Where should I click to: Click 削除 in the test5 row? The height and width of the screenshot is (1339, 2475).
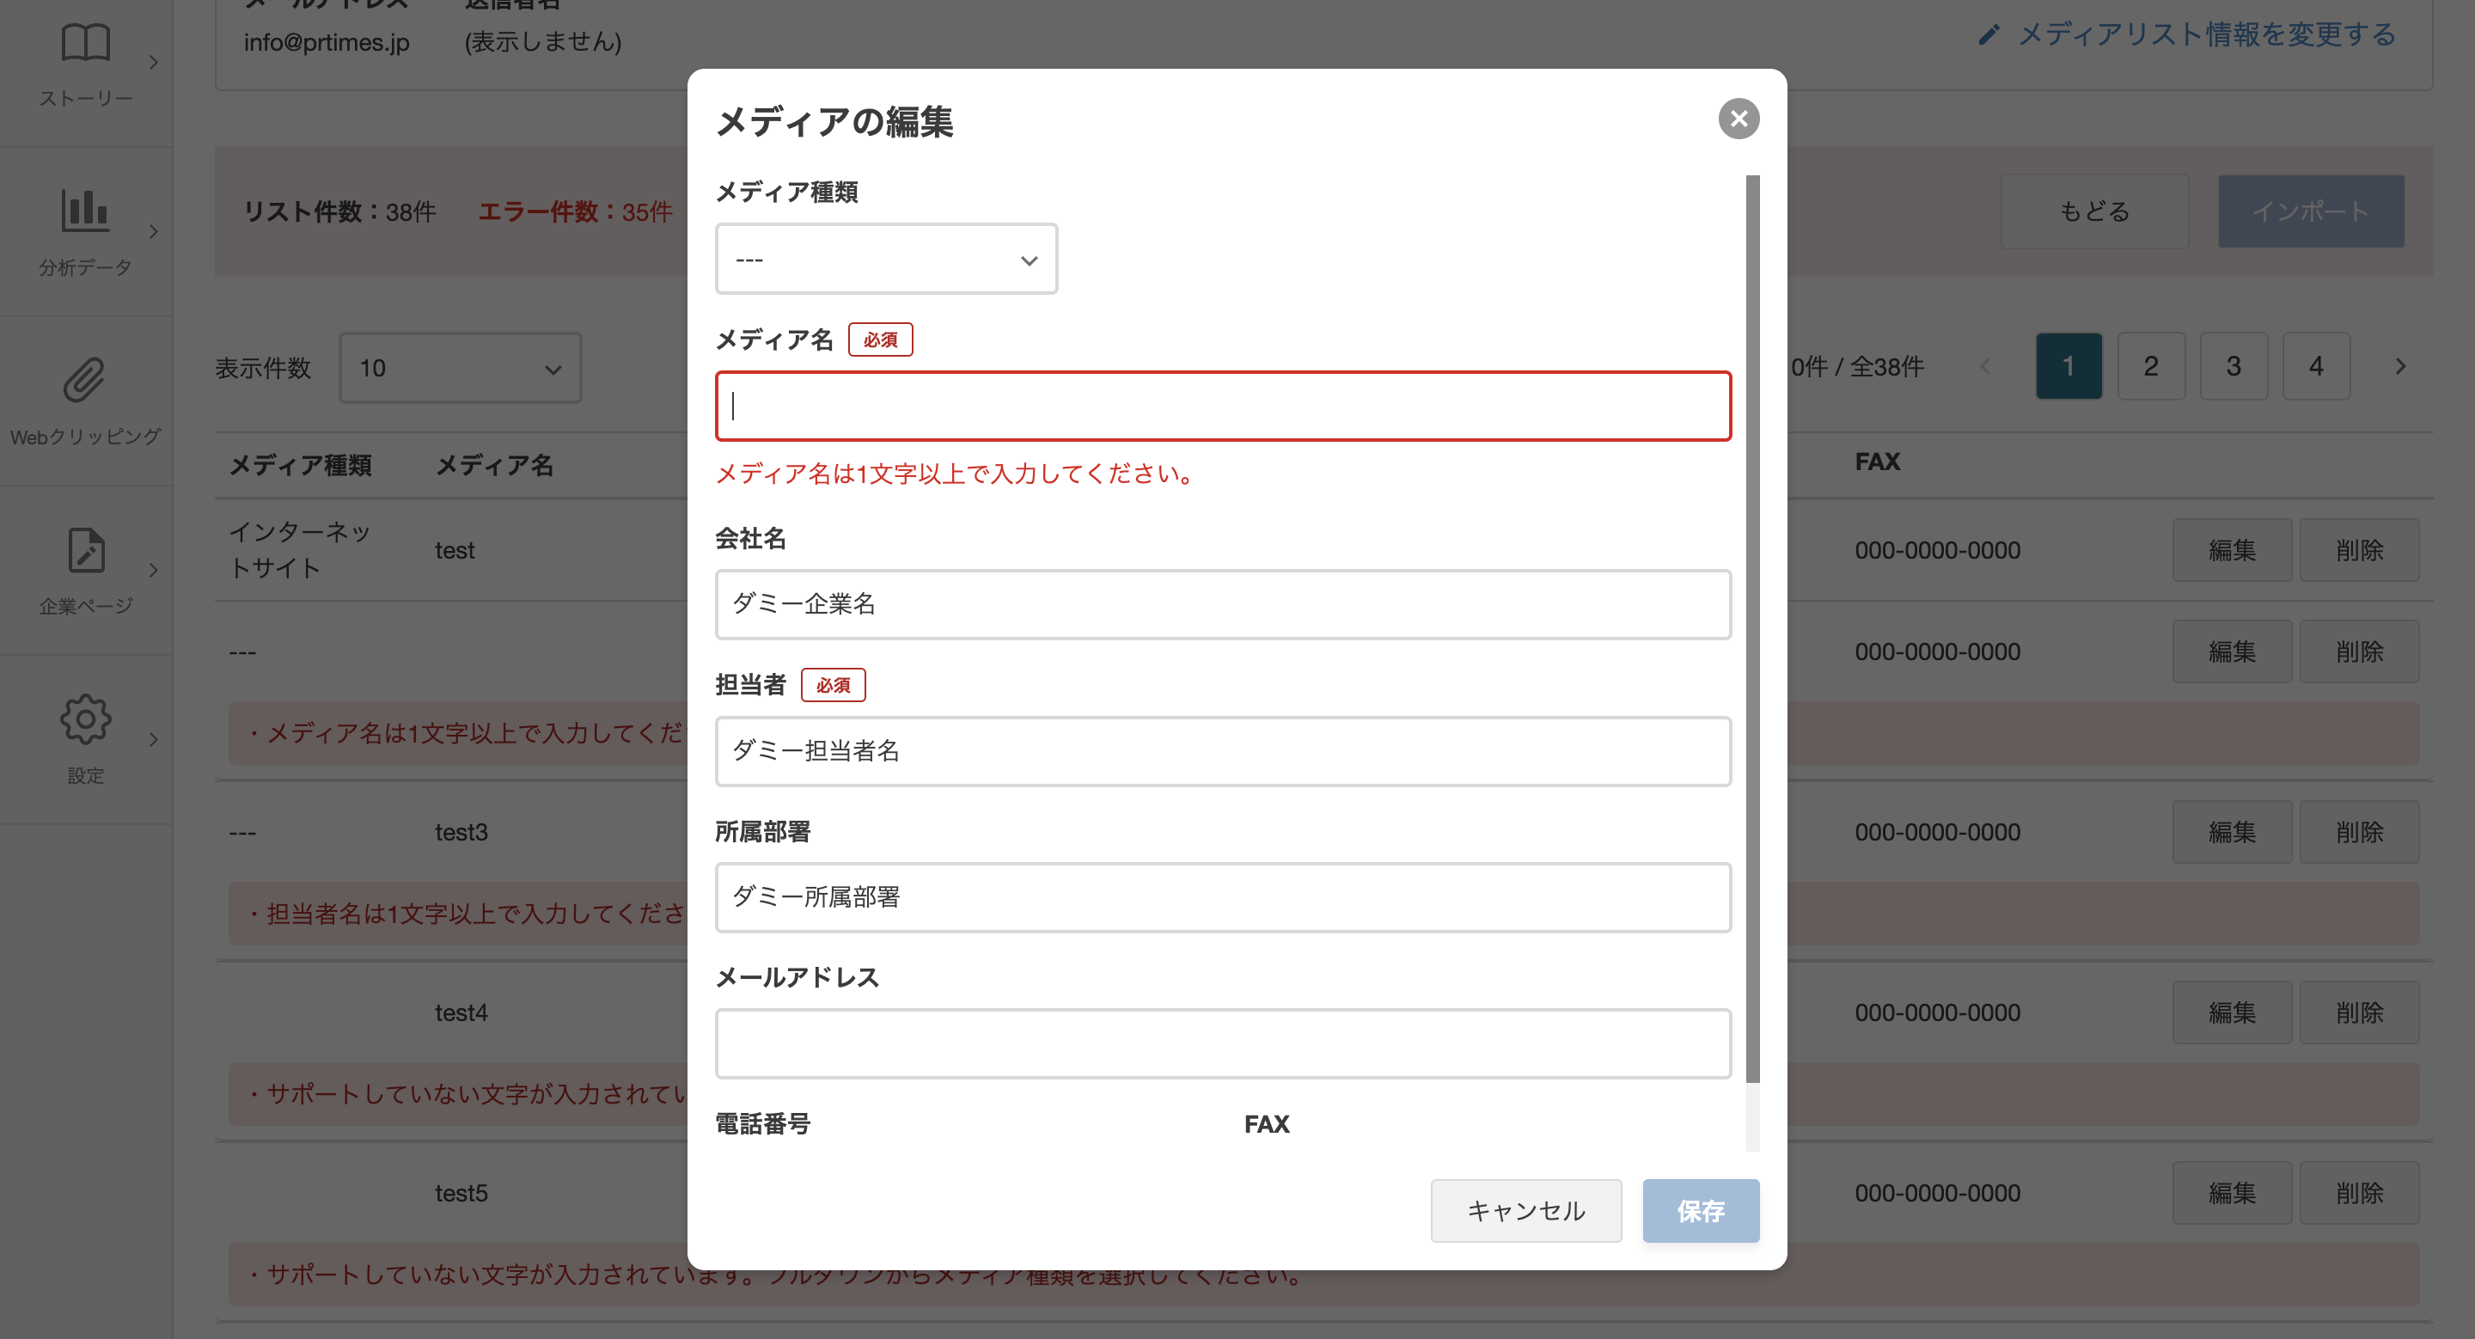[2359, 1193]
